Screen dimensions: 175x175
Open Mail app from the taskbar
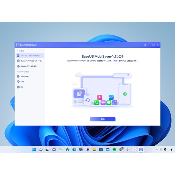(x=108, y=149)
